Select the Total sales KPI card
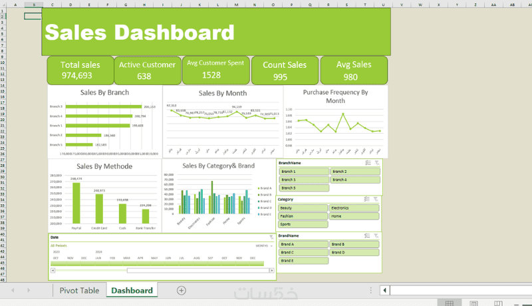Image resolution: width=532 pixels, height=306 pixels. [80, 71]
